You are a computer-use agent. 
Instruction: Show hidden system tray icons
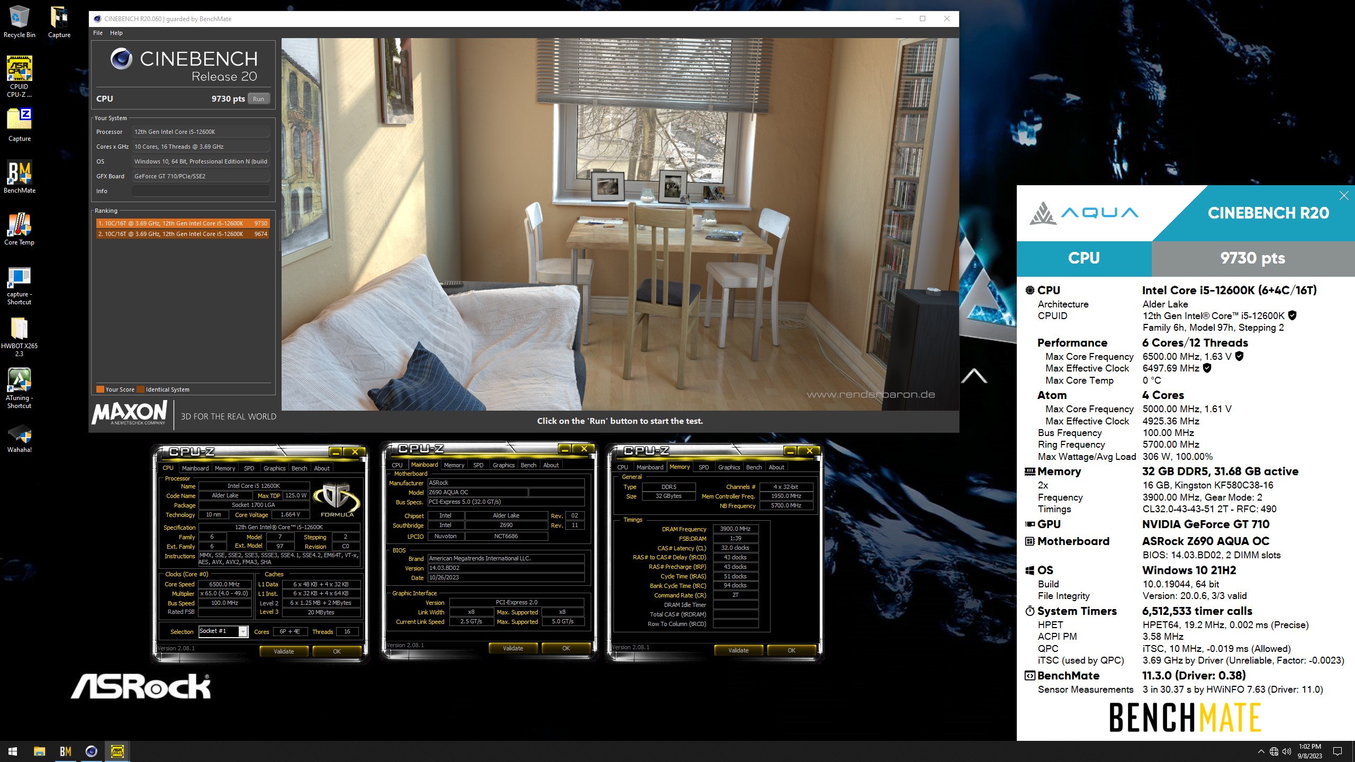(1261, 751)
